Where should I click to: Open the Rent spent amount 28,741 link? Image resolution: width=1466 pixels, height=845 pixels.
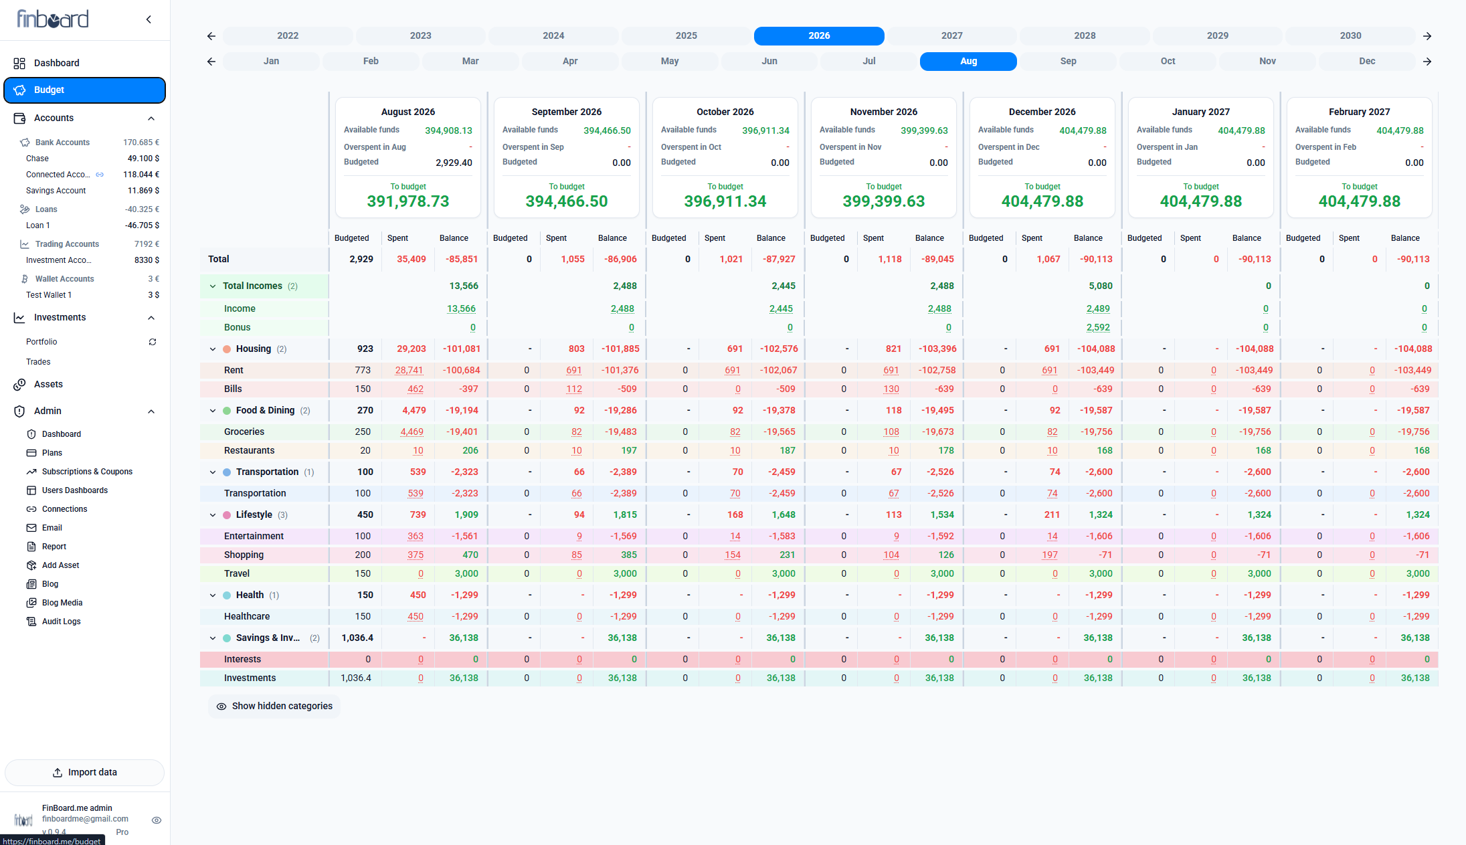(409, 370)
